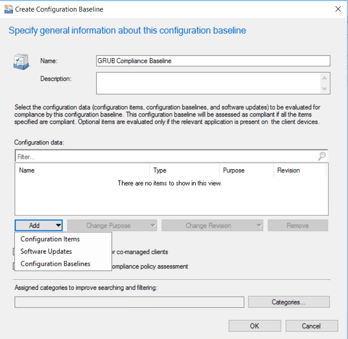Screen dimensions: 348x339
Task: Click the magnifier icon in the Filter box
Action: (322, 156)
